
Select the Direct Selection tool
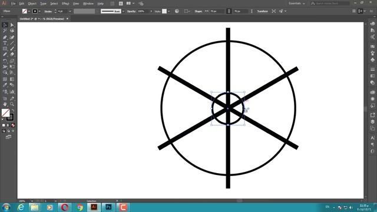(12, 25)
